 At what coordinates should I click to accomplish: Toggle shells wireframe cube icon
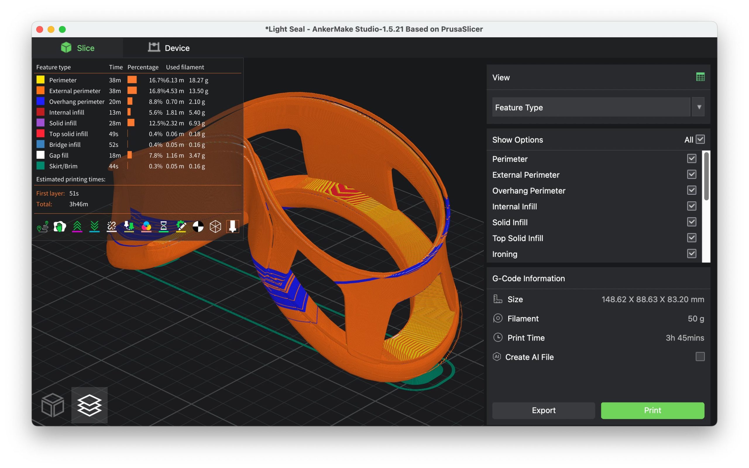(215, 227)
